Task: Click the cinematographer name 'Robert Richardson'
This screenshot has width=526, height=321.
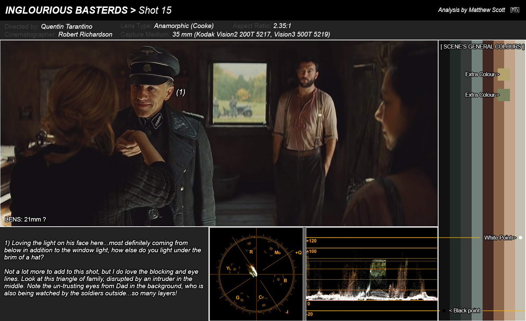Action: (85, 34)
